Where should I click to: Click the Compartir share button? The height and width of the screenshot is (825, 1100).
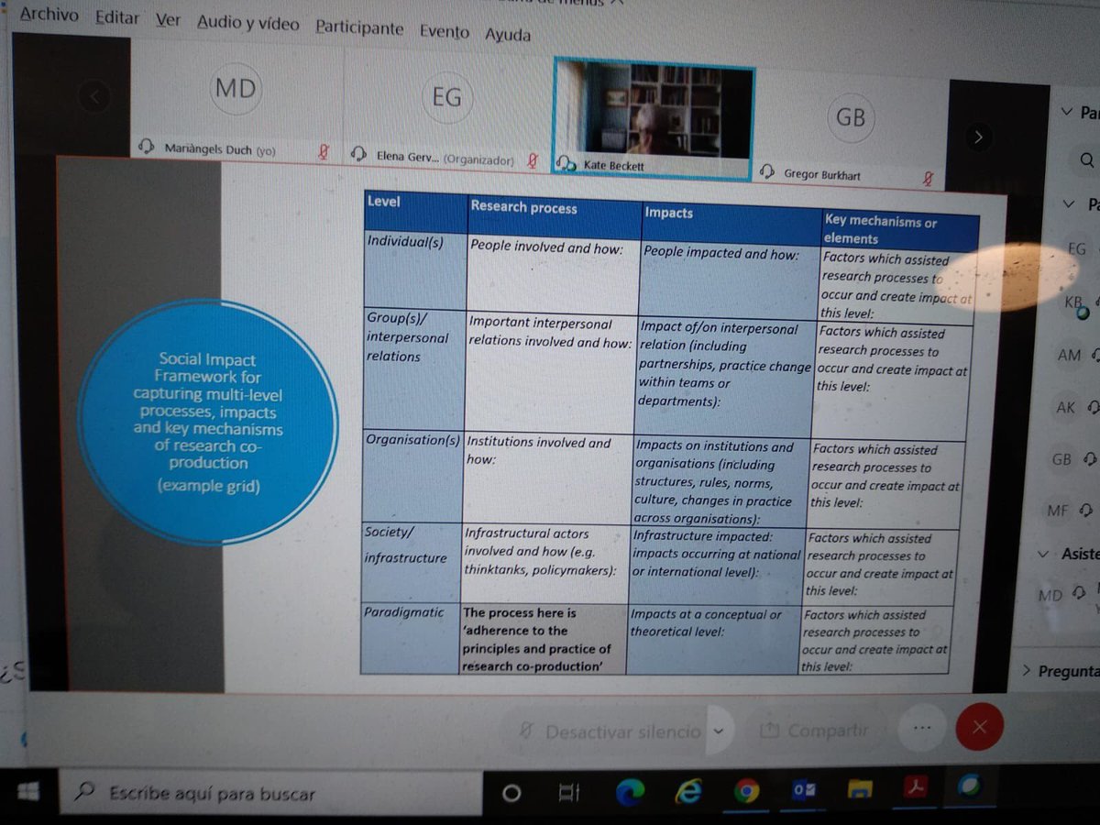(814, 731)
